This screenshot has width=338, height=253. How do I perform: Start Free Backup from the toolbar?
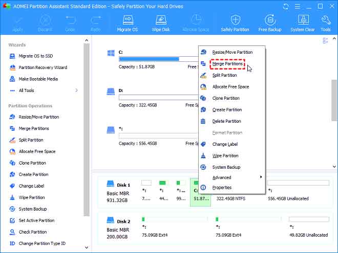pos(270,23)
